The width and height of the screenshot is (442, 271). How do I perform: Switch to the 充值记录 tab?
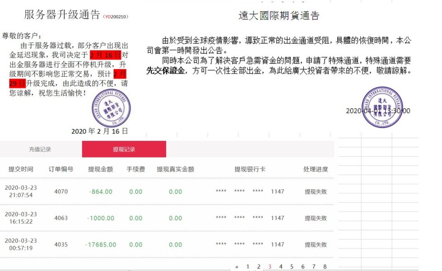pyautogui.click(x=40, y=149)
